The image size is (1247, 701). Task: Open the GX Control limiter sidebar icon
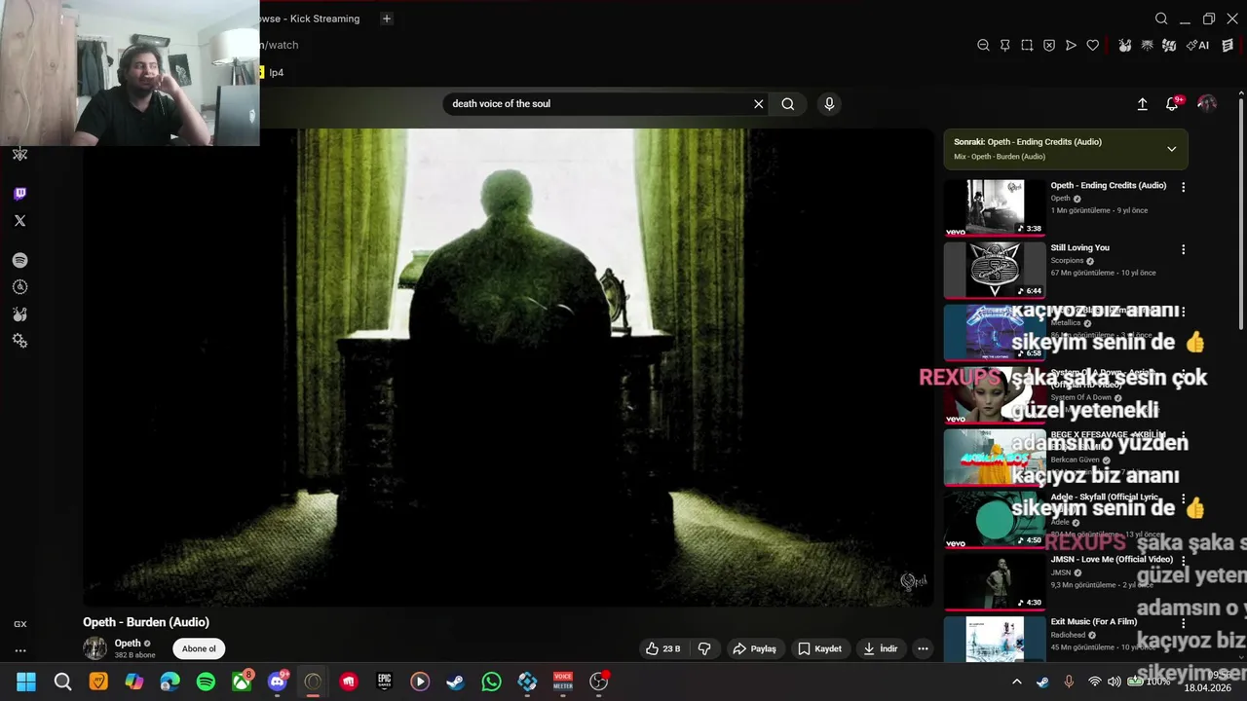coord(19,287)
